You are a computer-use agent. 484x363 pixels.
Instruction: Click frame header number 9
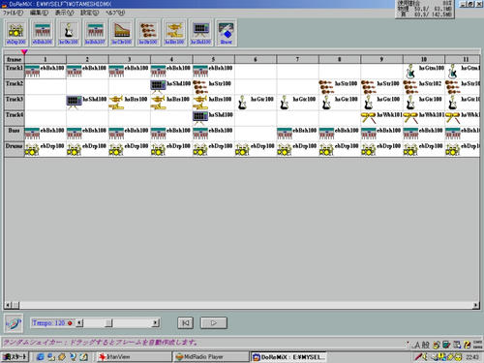(381, 59)
